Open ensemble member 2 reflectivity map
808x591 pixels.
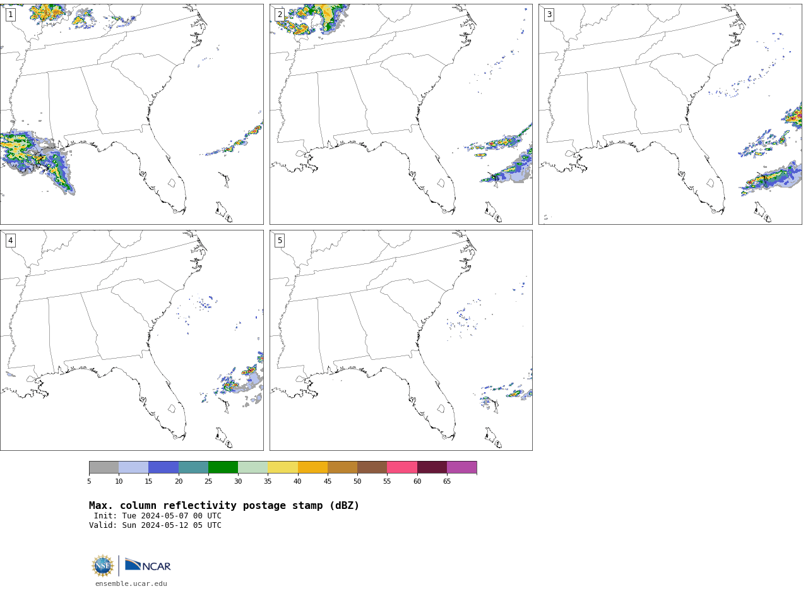click(x=401, y=114)
